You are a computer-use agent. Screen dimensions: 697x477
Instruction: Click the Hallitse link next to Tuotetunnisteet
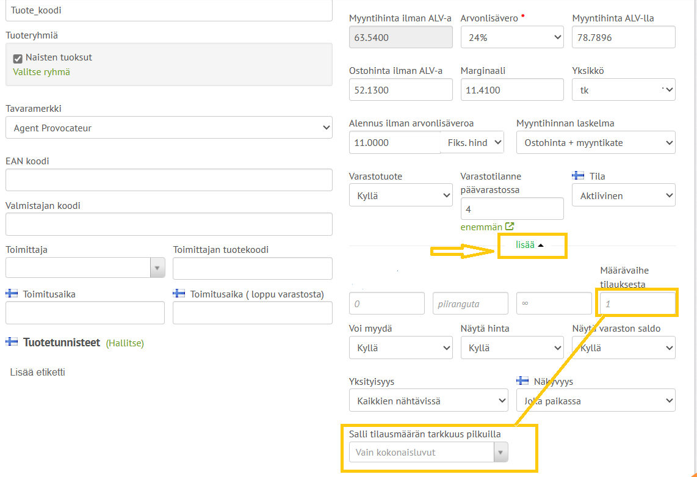pyautogui.click(x=125, y=343)
